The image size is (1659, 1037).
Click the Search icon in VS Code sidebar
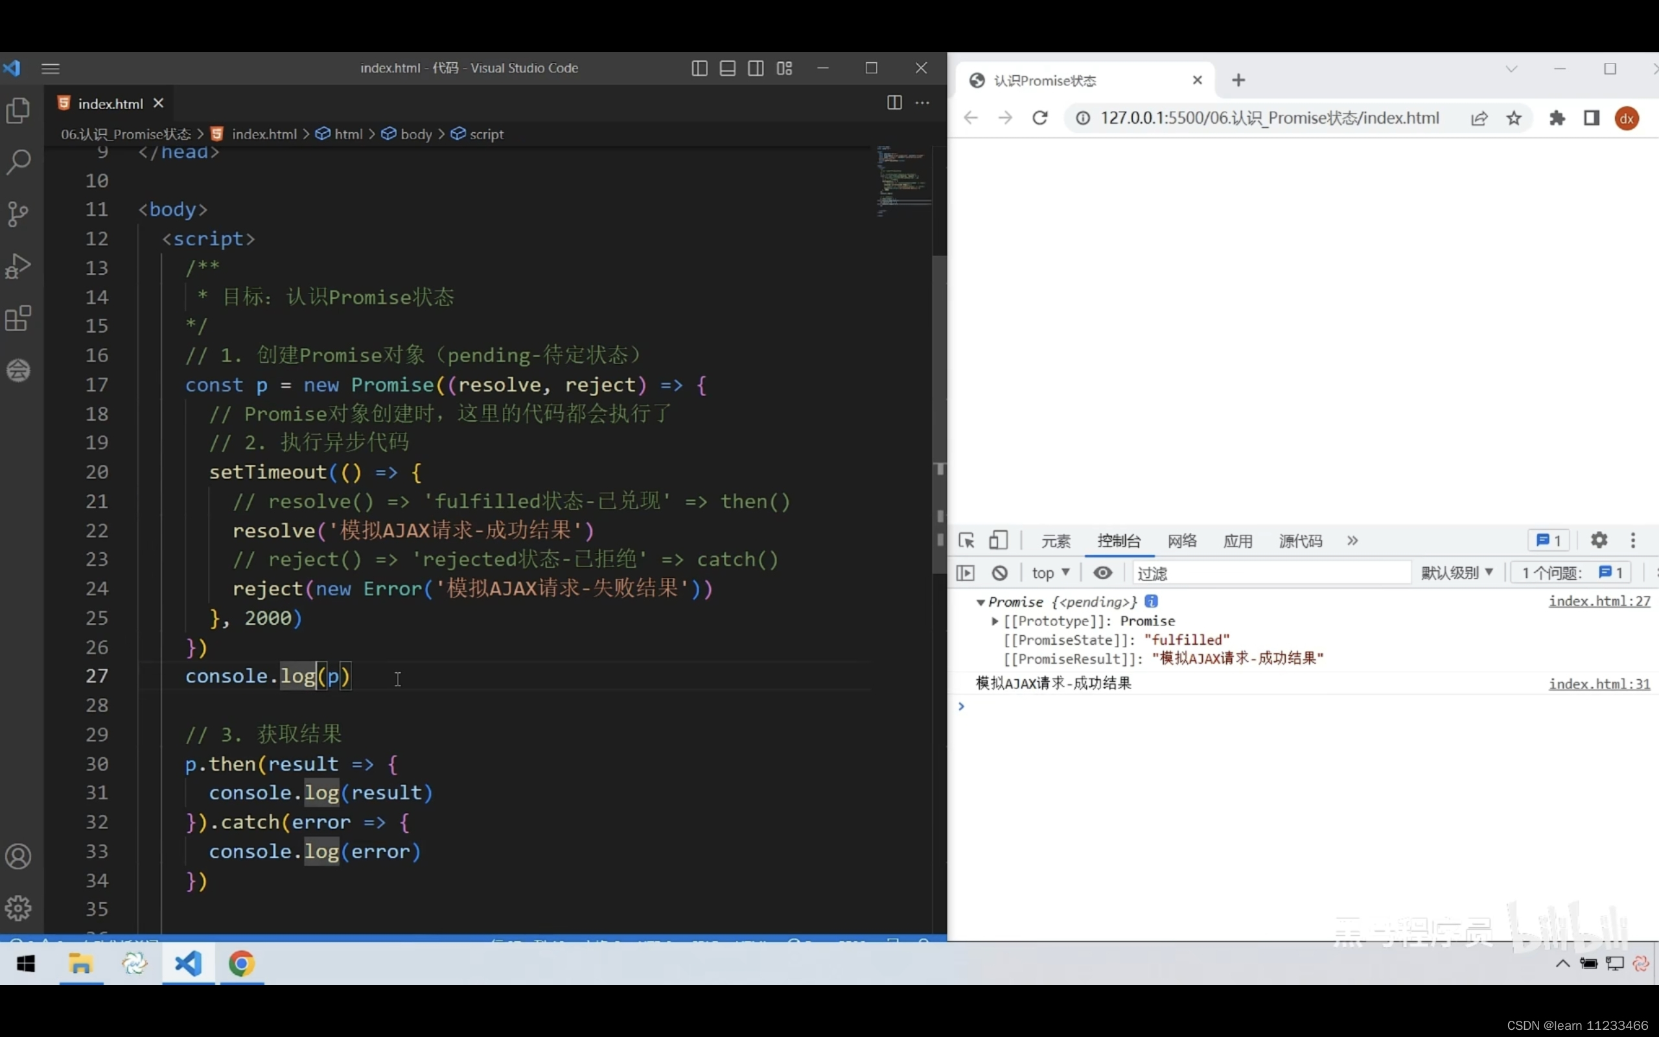coord(18,160)
